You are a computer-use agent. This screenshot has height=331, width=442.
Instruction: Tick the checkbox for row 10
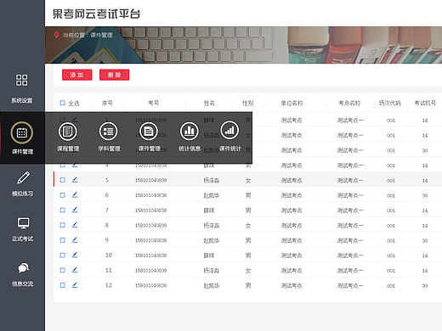coord(63,255)
